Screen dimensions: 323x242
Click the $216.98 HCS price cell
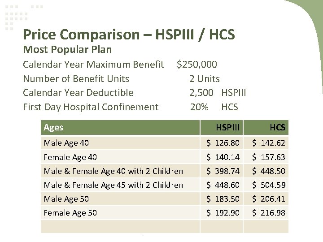pos(267,212)
